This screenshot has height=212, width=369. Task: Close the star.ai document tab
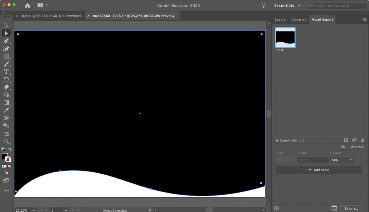click(x=16, y=16)
